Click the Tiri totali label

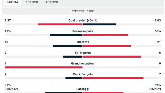point(83,42)
